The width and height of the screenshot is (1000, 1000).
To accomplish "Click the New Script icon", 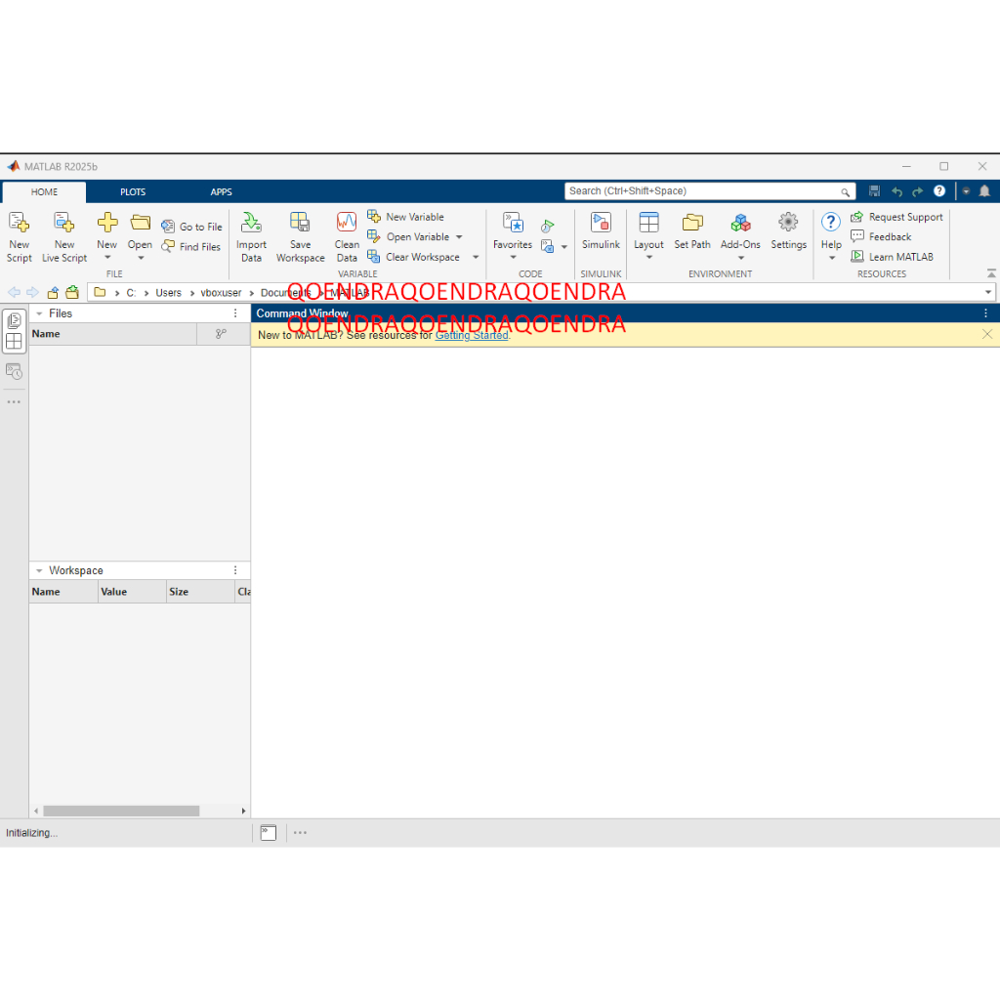I will [19, 224].
